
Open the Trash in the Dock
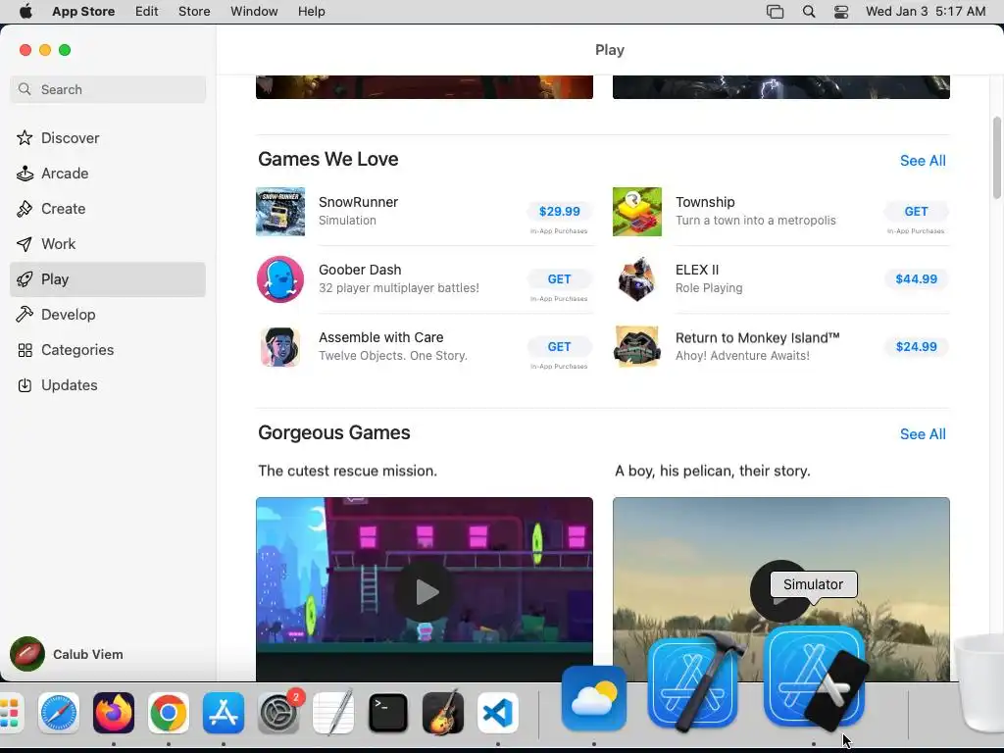click(x=979, y=685)
